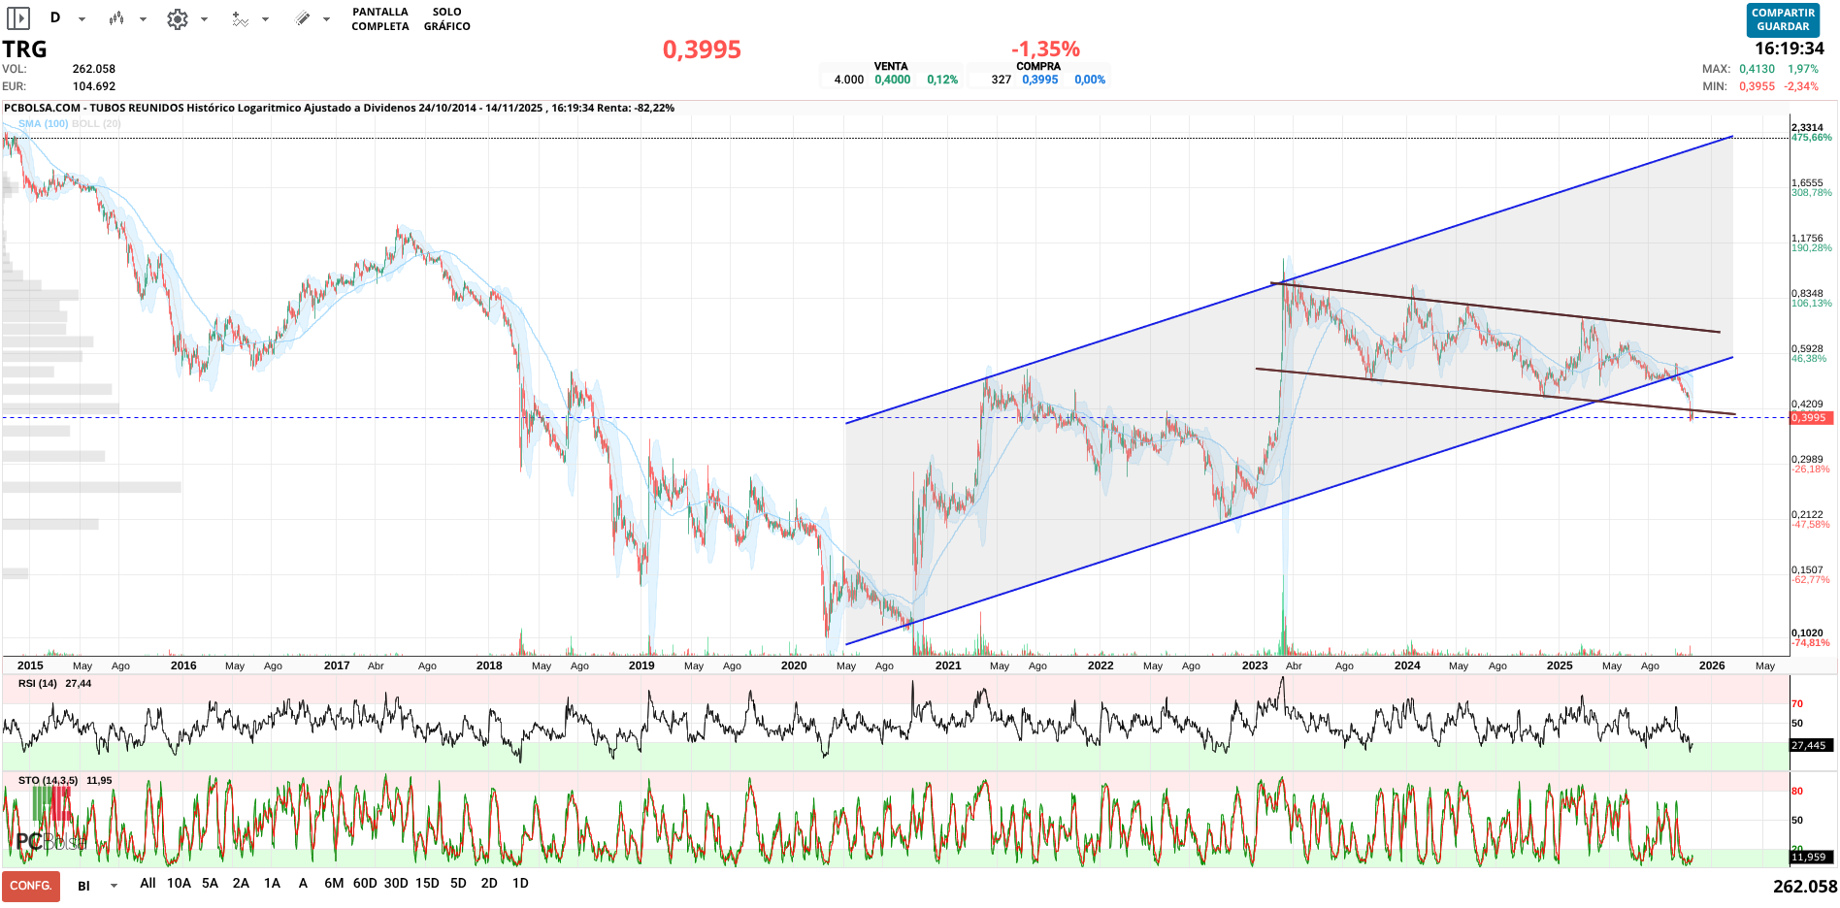This screenshot has height=908, width=1840.
Task: Click the add indicator icon
Action: click(x=240, y=18)
